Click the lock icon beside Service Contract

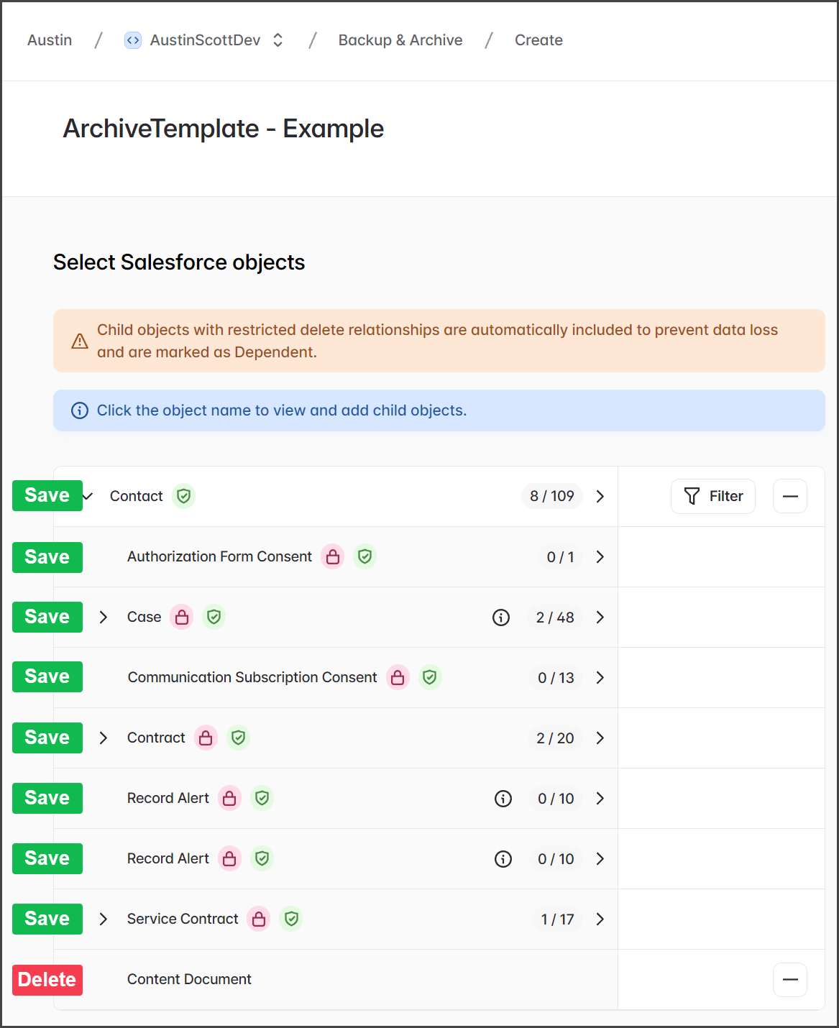tap(259, 919)
